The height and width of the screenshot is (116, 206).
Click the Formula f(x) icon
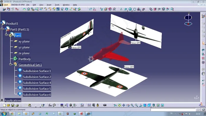(x=50, y=105)
